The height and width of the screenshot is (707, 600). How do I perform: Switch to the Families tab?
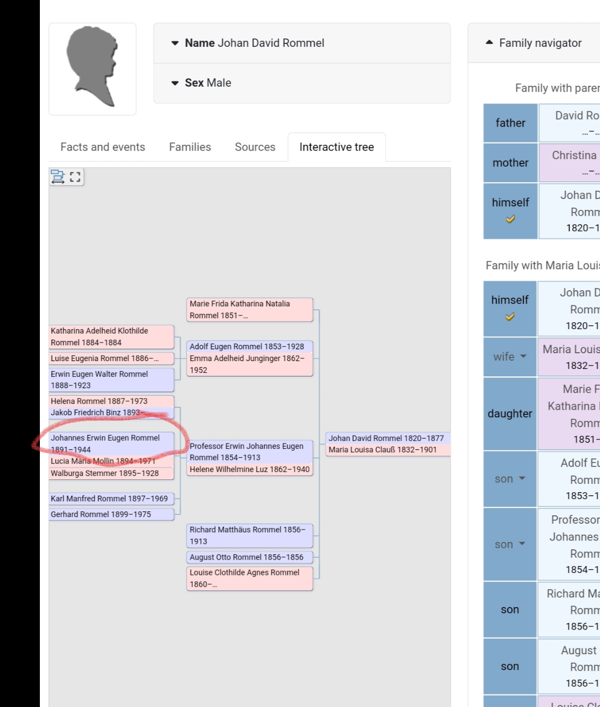190,147
